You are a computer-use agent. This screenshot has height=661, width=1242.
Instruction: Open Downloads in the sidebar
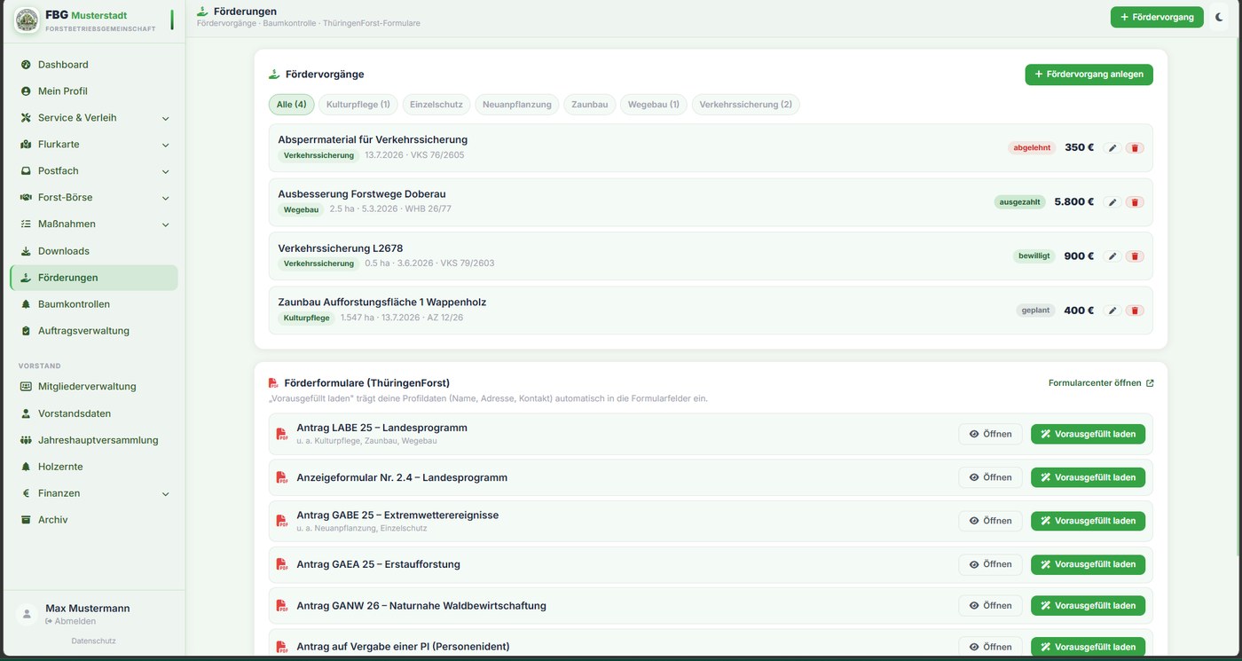tap(93, 251)
